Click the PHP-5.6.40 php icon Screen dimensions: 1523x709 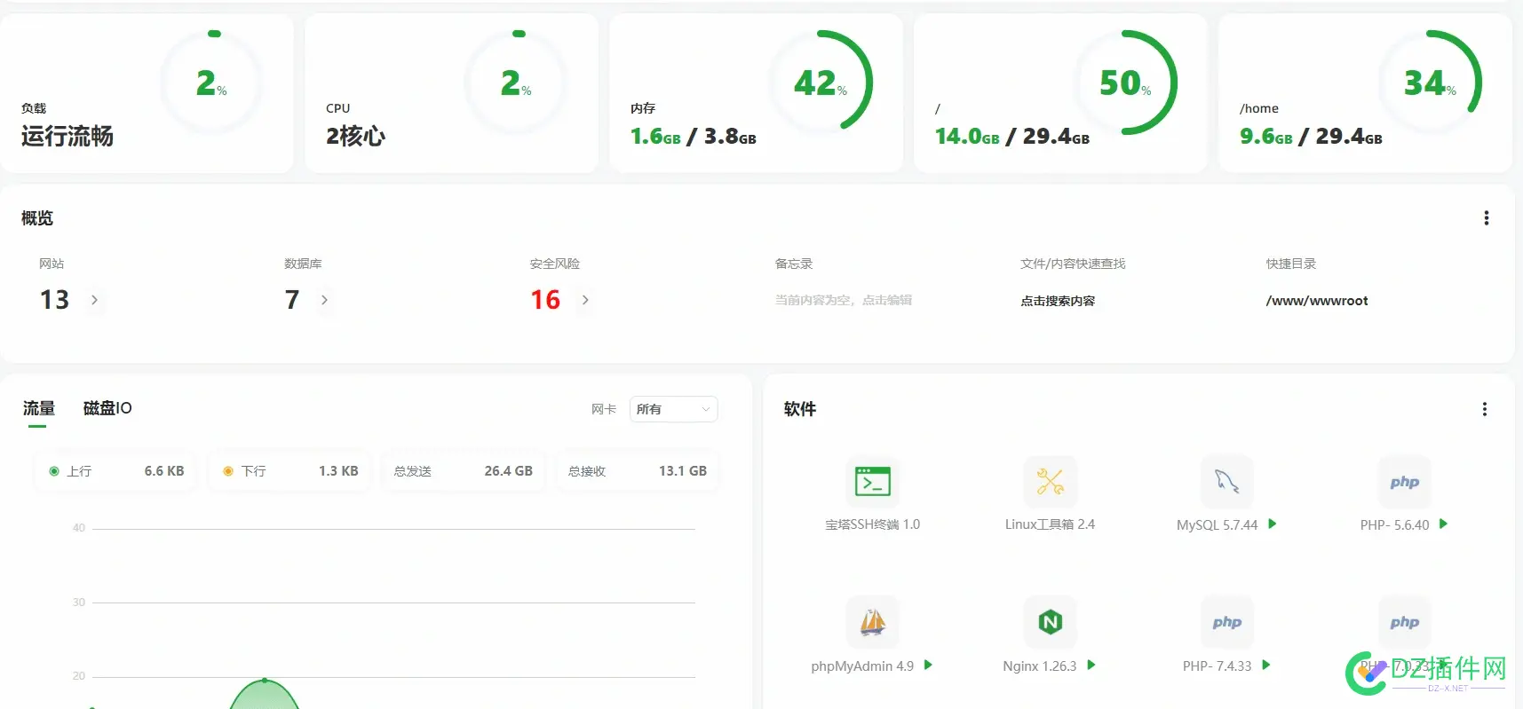coord(1404,482)
